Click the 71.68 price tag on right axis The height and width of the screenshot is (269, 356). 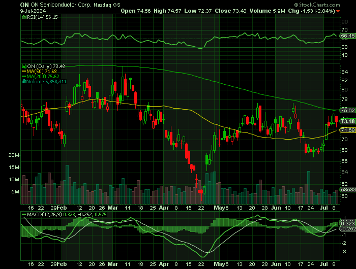pyautogui.click(x=347, y=130)
